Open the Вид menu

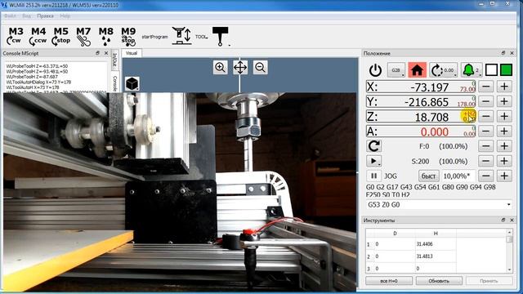click(x=27, y=16)
